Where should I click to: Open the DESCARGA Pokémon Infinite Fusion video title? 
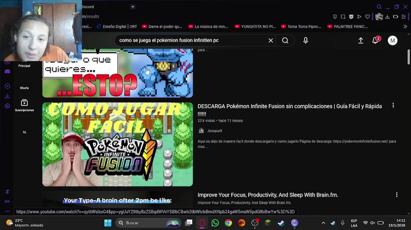(x=290, y=110)
